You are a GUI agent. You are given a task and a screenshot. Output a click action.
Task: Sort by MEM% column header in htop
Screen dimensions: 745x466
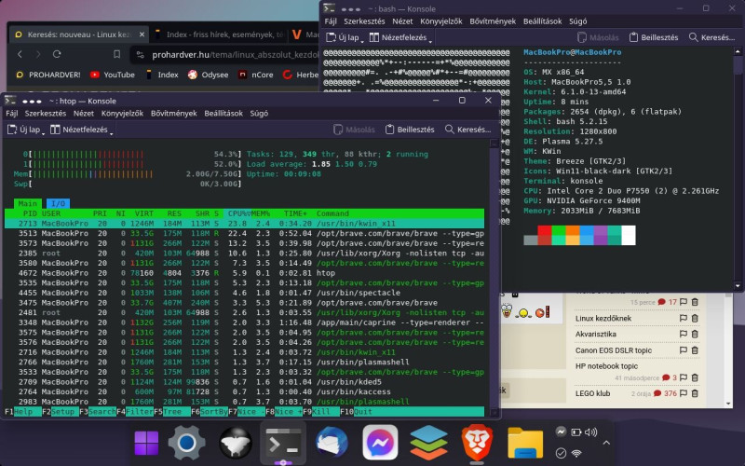point(261,213)
